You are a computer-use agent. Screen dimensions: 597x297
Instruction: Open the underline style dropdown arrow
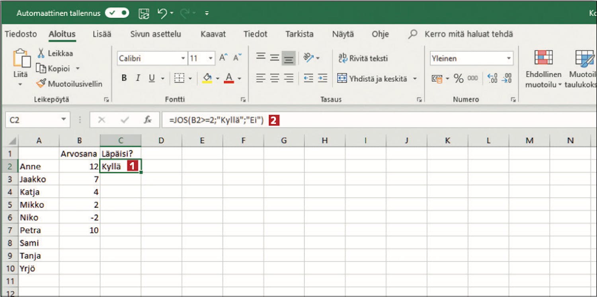(162, 79)
